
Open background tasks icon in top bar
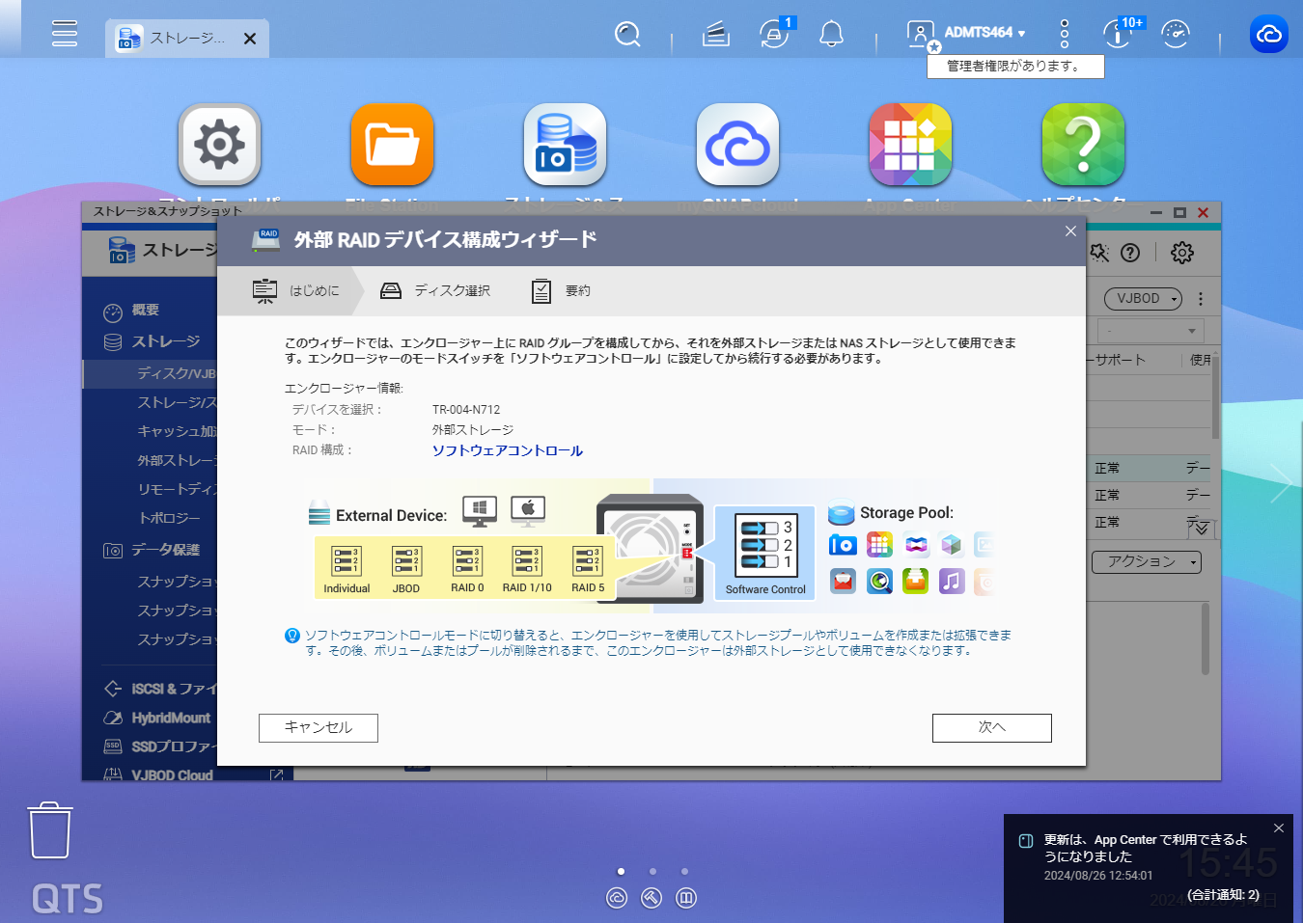coord(715,35)
